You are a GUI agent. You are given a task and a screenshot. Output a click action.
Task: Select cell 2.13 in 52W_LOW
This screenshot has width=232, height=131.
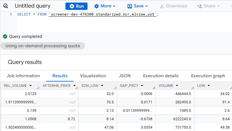click(97, 110)
